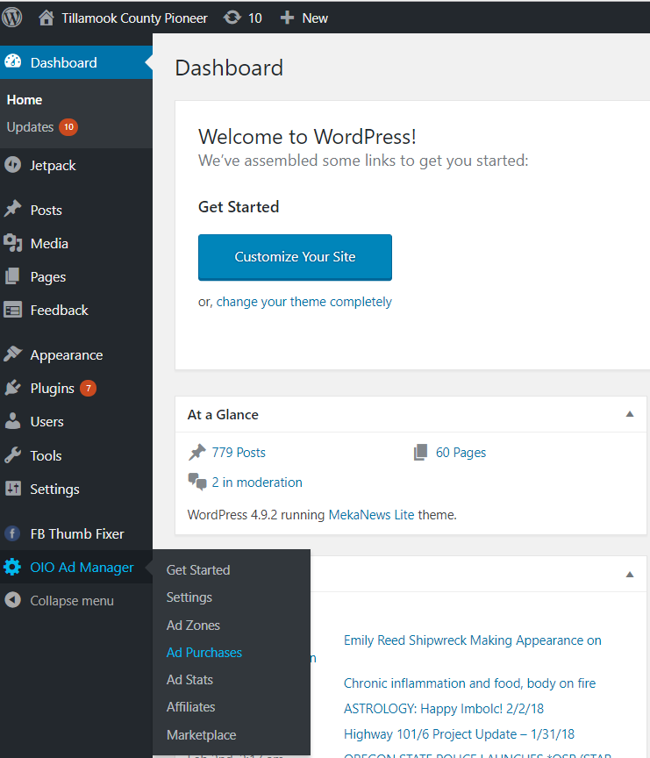Click the OIO Ad Manager gear icon
This screenshot has width=650, height=758.
tap(12, 567)
